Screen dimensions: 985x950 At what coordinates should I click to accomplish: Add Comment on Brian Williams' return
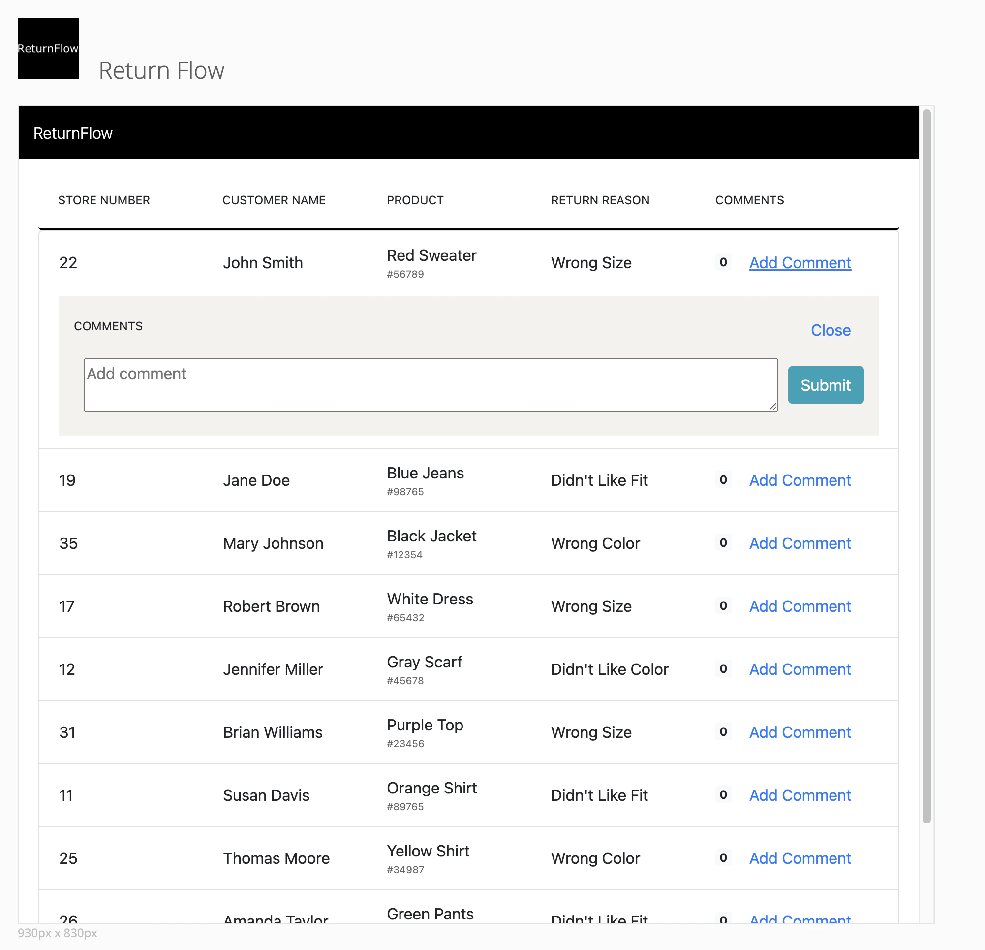click(x=800, y=732)
